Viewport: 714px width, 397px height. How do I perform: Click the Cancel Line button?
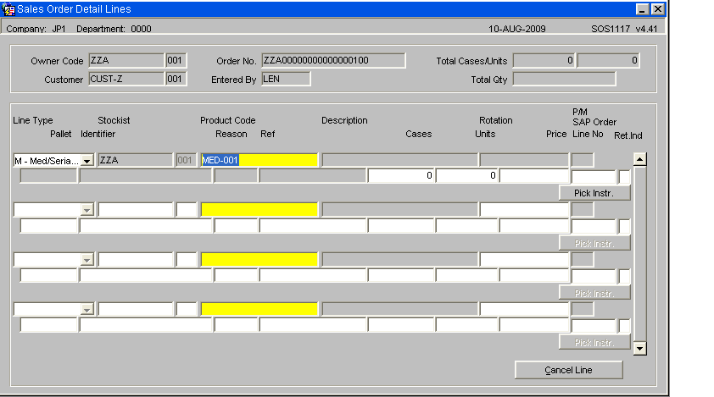point(568,370)
